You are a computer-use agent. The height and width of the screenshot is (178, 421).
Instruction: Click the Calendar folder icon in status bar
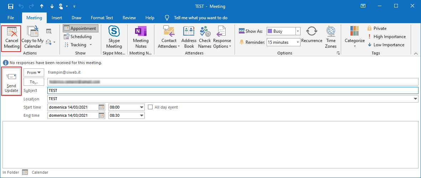click(25, 172)
